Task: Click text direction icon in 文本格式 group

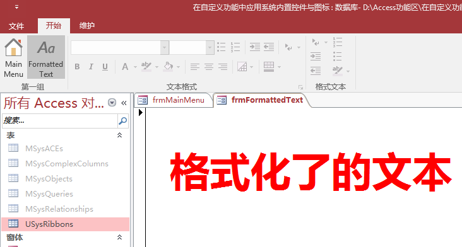Action: 289,47
